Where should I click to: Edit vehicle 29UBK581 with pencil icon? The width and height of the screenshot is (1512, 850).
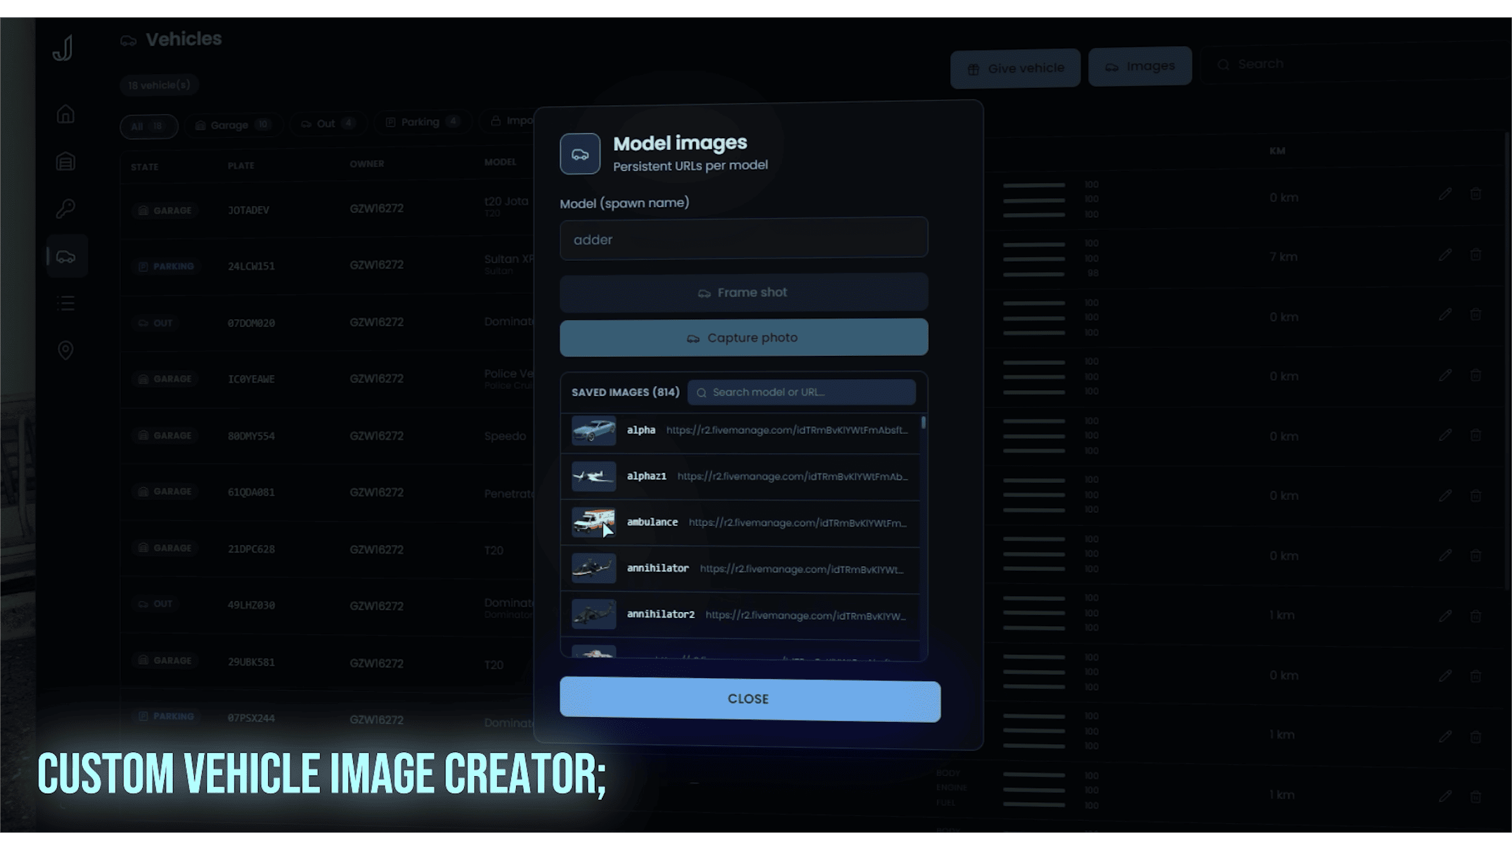(1445, 675)
